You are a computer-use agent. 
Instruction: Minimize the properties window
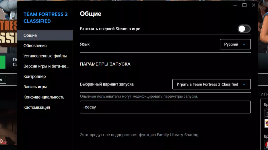[x=235, y=5]
